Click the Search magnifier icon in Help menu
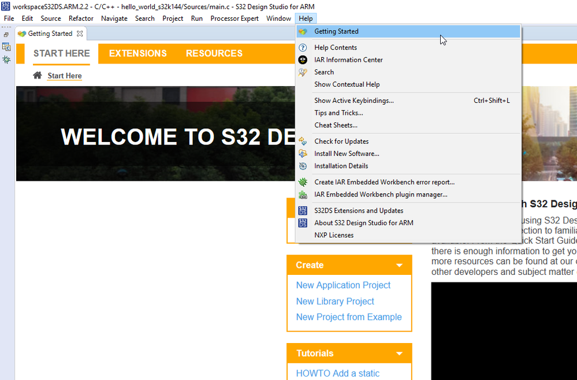577x380 pixels. click(x=303, y=72)
